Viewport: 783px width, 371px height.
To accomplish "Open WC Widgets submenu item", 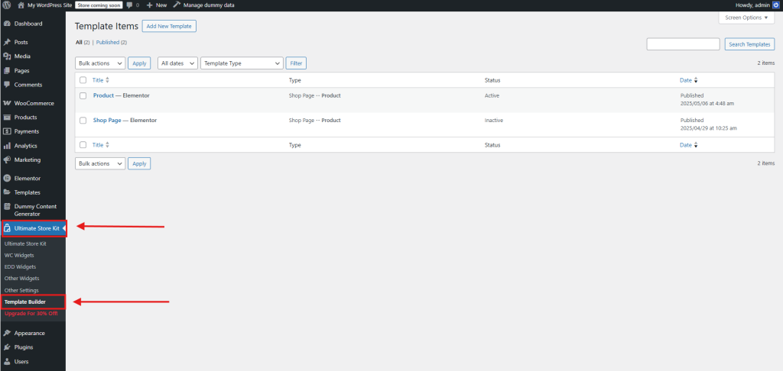I will [x=19, y=255].
